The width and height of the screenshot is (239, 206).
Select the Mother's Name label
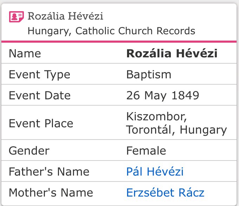pos(51,193)
